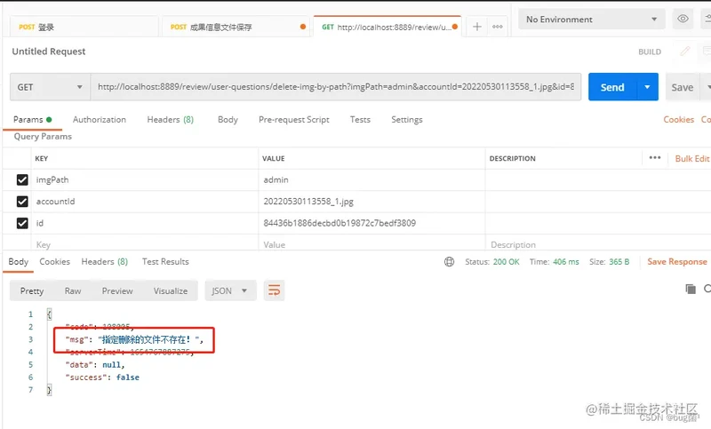711x429 pixels.
Task: Open the Tests tab
Action: (360, 120)
